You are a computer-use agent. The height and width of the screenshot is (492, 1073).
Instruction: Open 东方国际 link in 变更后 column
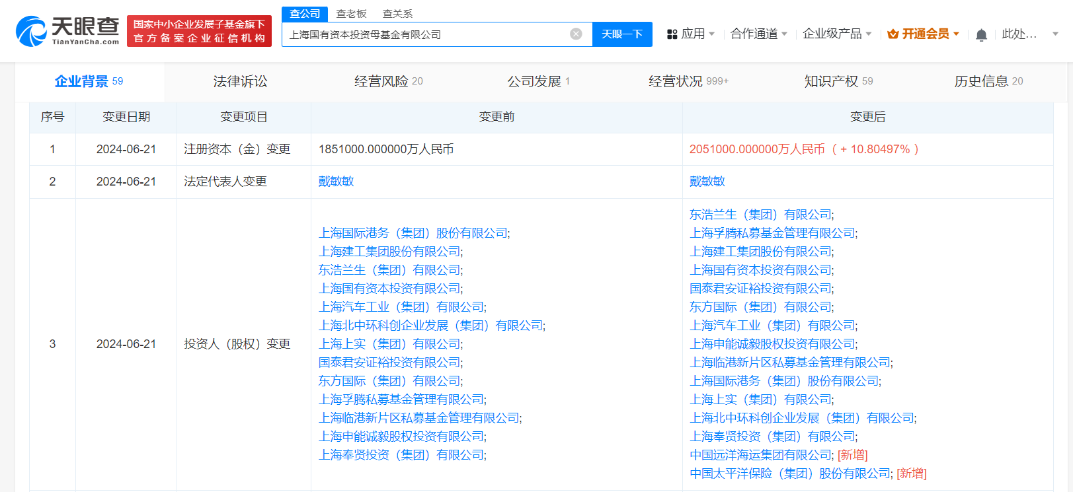coord(760,307)
